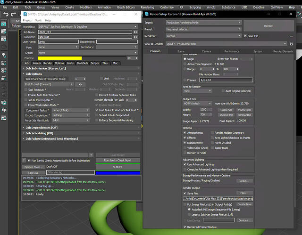The width and height of the screenshot is (302, 235).
Task: Open the Deadline menu
Action: point(259,8)
